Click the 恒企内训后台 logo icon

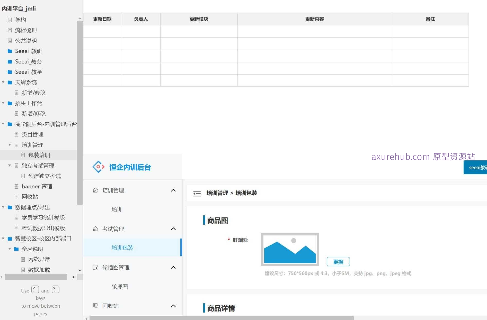tap(98, 167)
